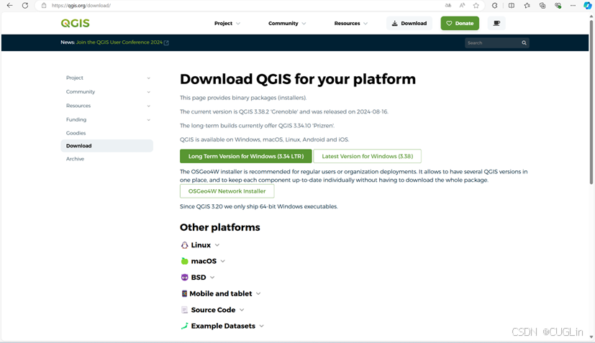Viewport: 595px width, 343px height.
Task: Expand the Source Code section chevron
Action: 242,310
